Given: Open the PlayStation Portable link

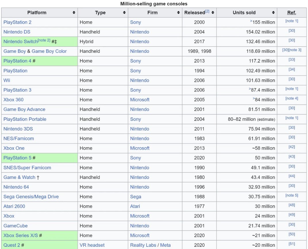Looking at the screenshot, I should click(25, 119).
